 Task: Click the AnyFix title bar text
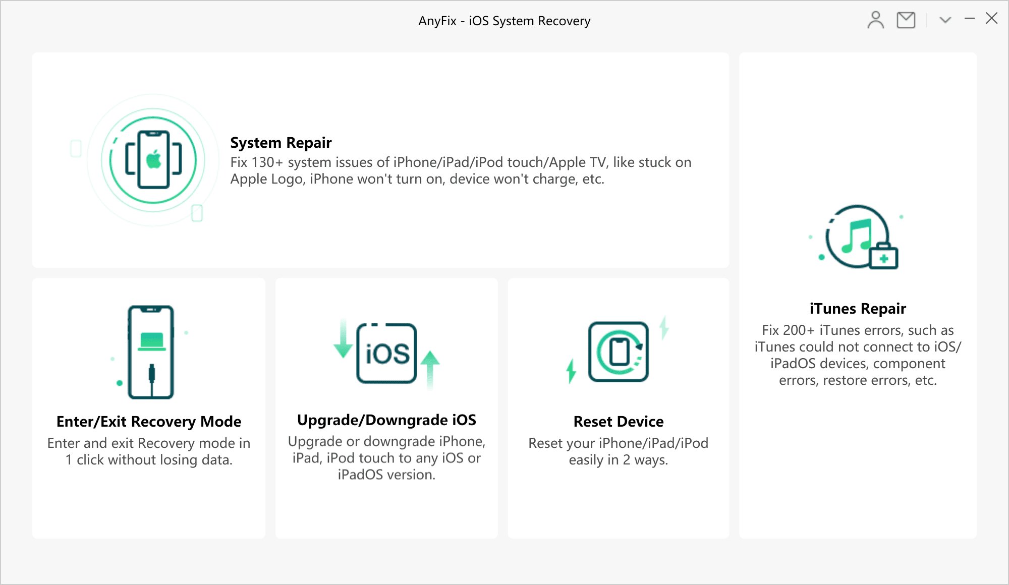click(504, 21)
